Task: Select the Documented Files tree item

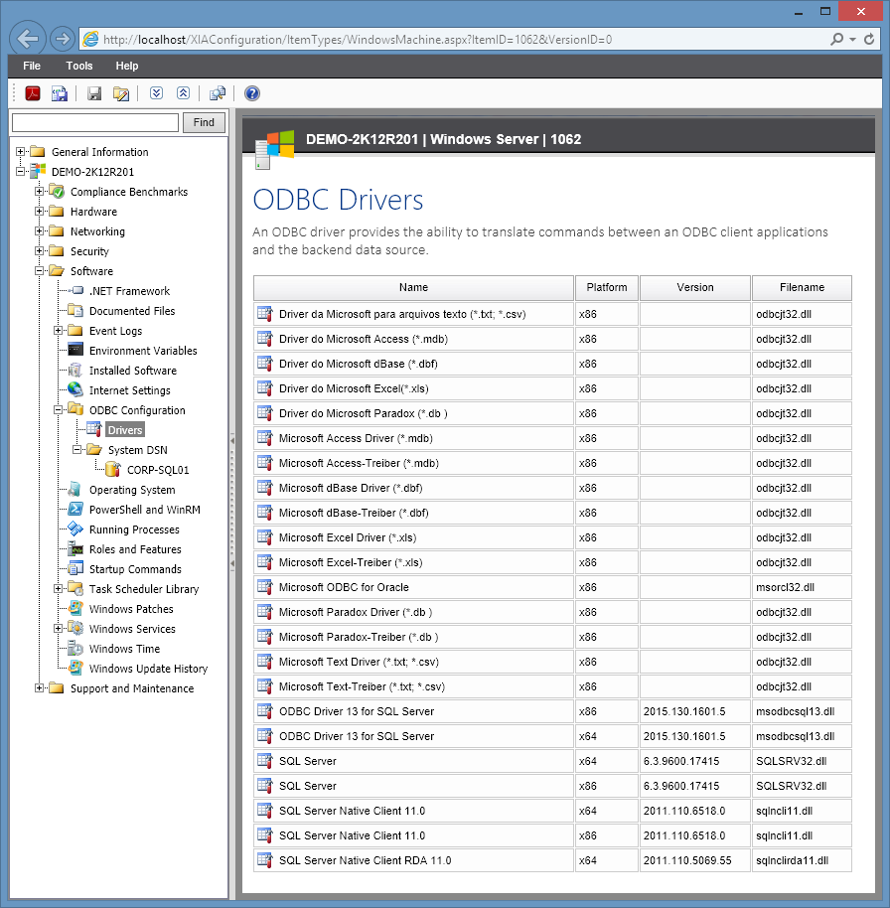Action: (x=132, y=310)
